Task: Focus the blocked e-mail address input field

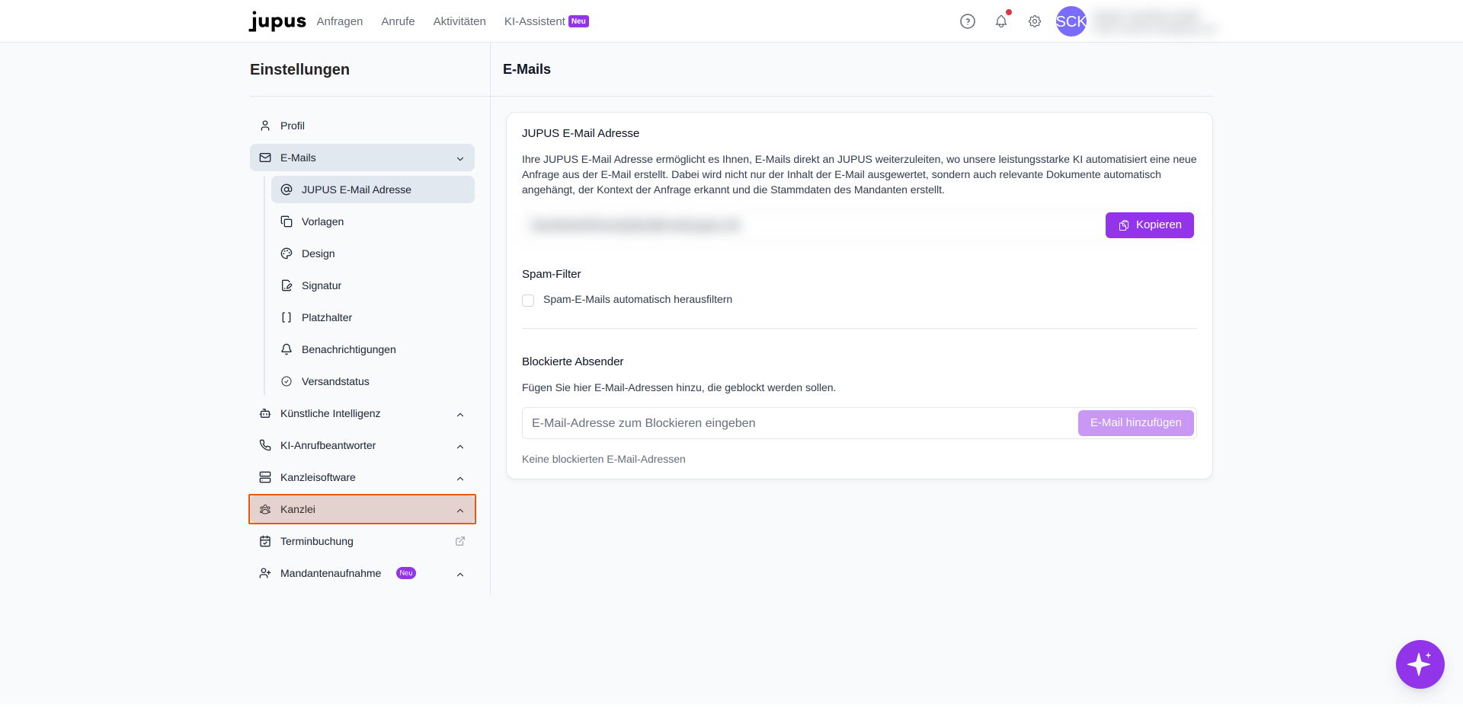Action: (x=799, y=423)
